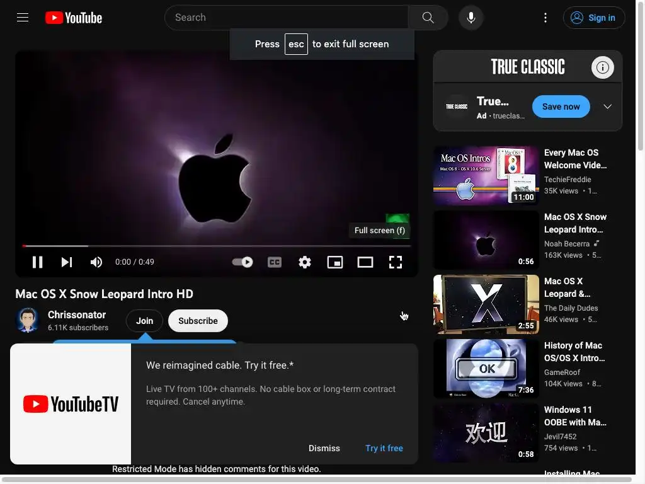The width and height of the screenshot is (645, 484).
Task: Click the TRUE CLASSIC ad banner
Action: 528,67
